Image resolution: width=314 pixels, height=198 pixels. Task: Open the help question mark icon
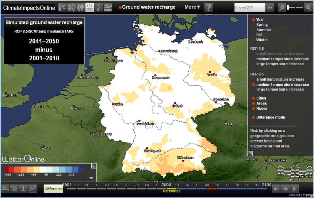pyautogui.click(x=209, y=7)
